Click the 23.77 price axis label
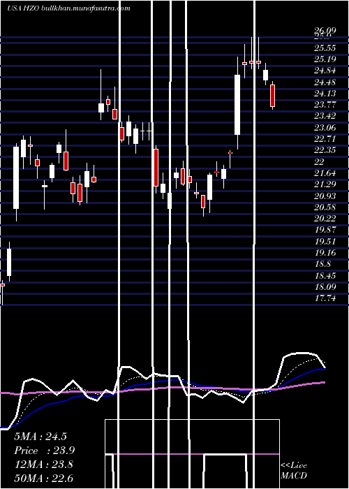The image size is (349, 489). click(x=325, y=105)
